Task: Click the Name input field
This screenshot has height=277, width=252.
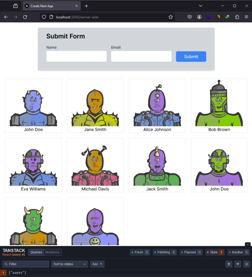Action: pos(77,56)
